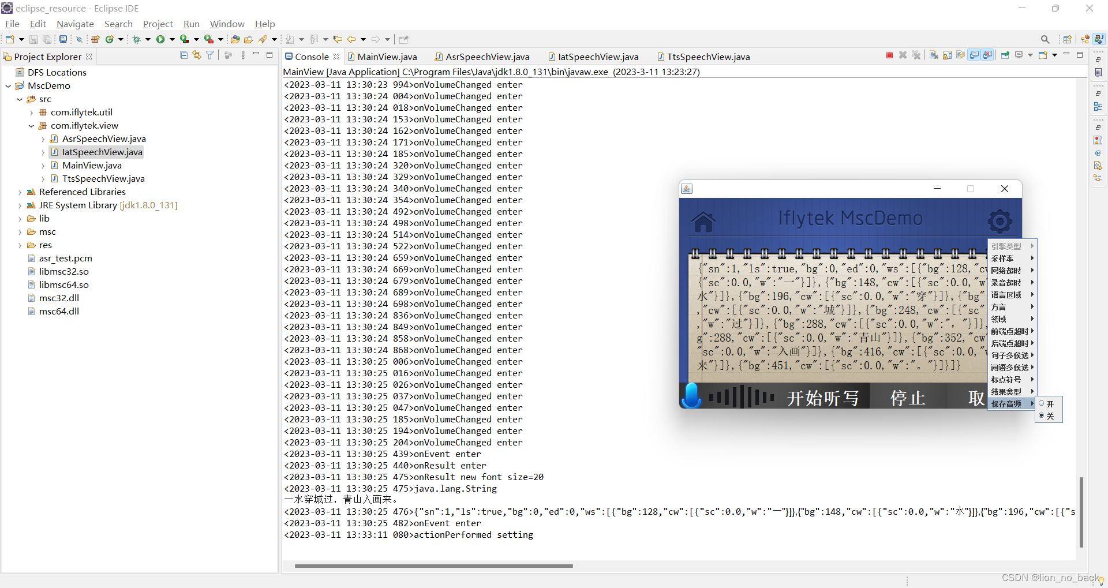Open the 结果类型 submenu
This screenshot has width=1108, height=588.
[x=1012, y=392]
